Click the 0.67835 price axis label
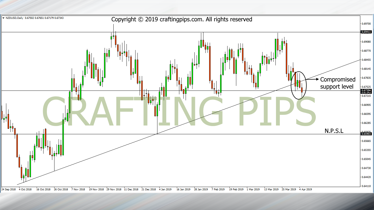This screenshot has width=374, height=210. click(366, 78)
